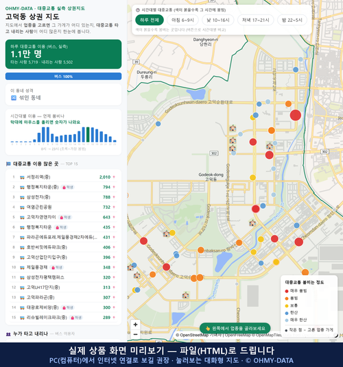Select the 하루 전체 time filter
This screenshot has width=343, height=367.
pos(150,20)
